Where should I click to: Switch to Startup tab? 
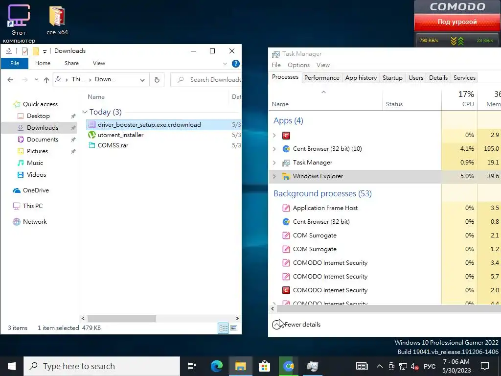click(x=392, y=78)
